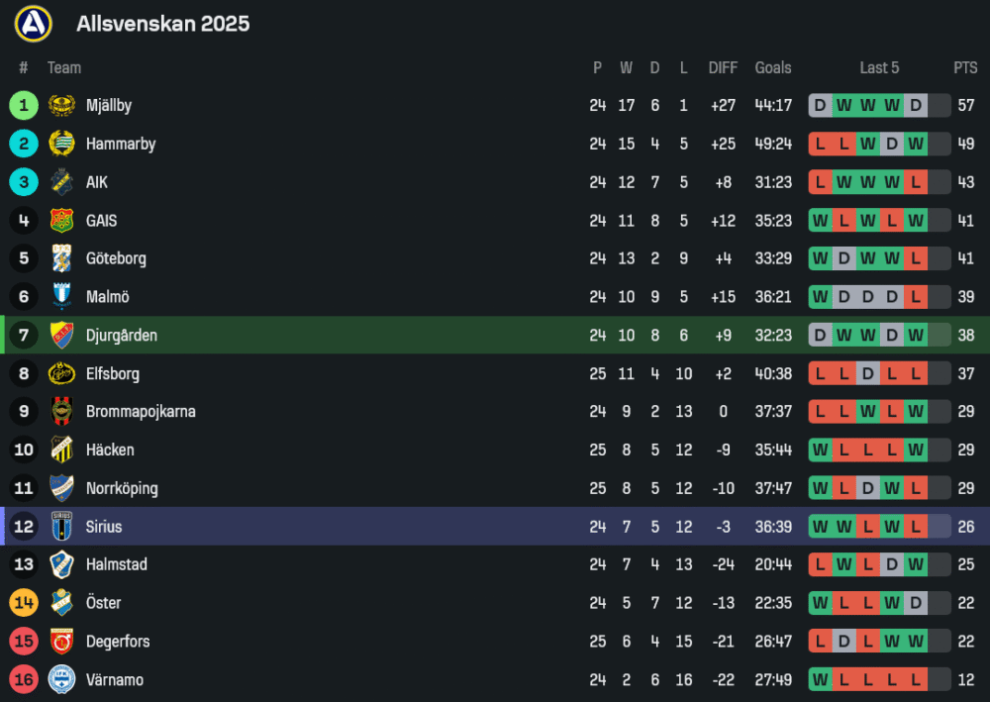Click the Mjällby club crest
The width and height of the screenshot is (990, 702).
coord(61,105)
